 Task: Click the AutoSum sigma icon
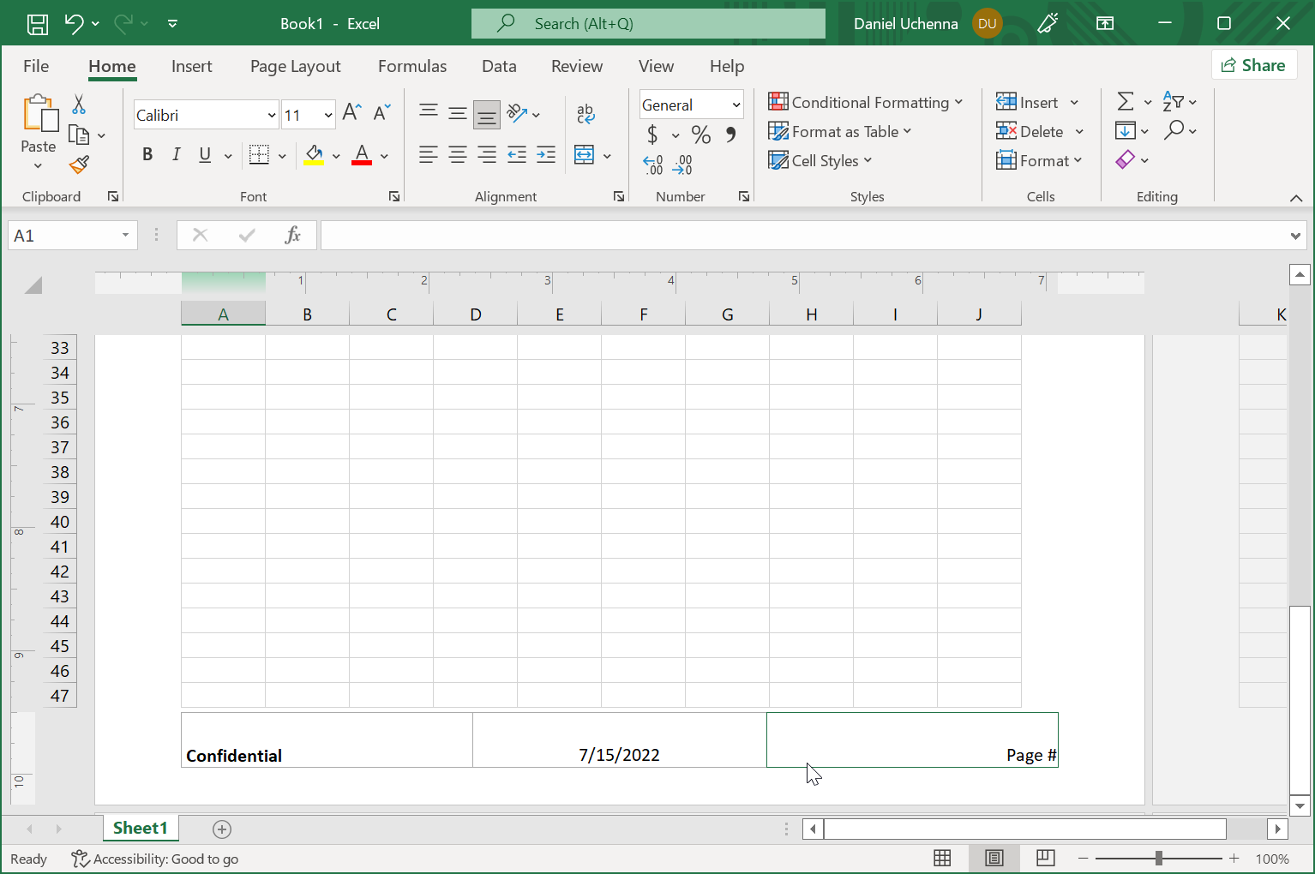point(1126,102)
